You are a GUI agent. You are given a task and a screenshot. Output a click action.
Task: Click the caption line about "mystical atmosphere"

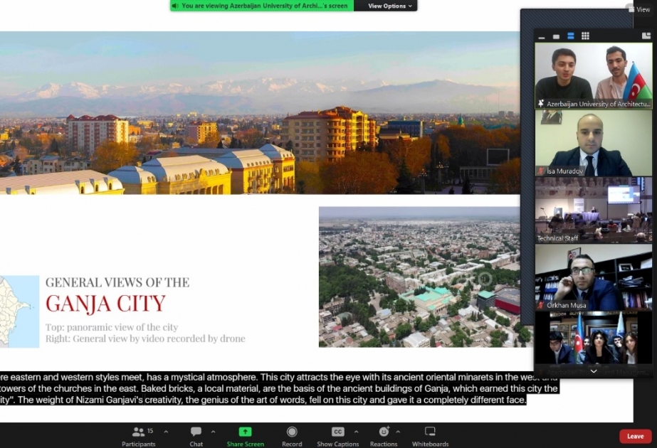point(279,377)
